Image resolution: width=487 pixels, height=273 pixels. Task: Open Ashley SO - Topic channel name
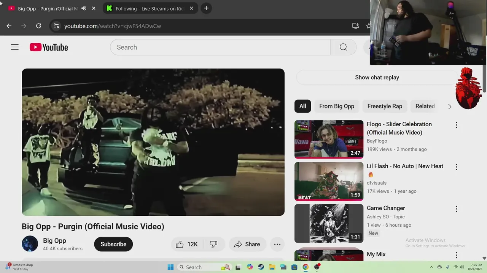(x=386, y=217)
